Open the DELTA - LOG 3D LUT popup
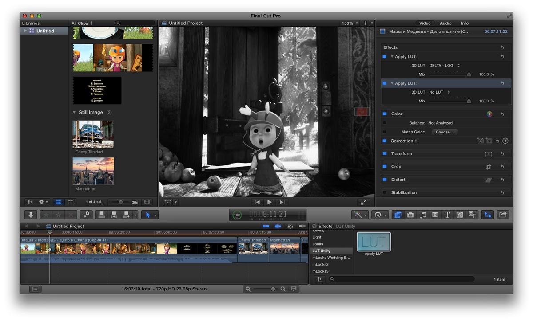Image resolution: width=533 pixels, height=321 pixels. [445, 66]
